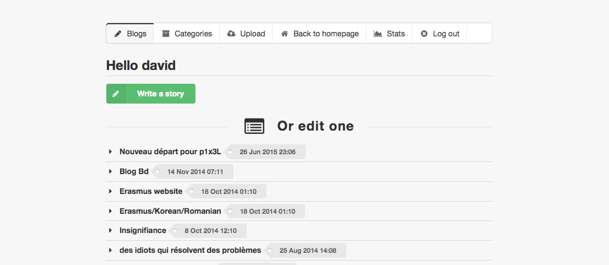The image size is (609, 265).
Task: Go to Back to homepage link
Action: click(x=319, y=34)
